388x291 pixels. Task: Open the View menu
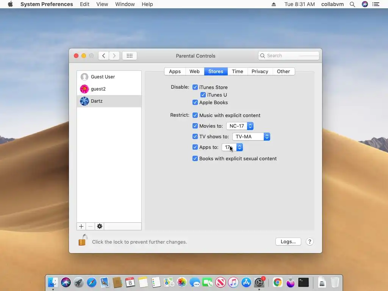102,4
